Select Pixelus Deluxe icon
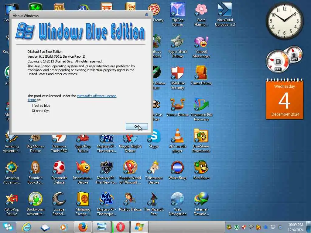The height and width of the screenshot is (233, 311). [130, 202]
